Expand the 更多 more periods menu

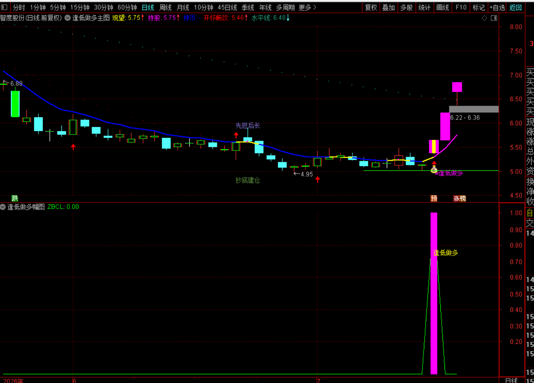[x=307, y=7]
